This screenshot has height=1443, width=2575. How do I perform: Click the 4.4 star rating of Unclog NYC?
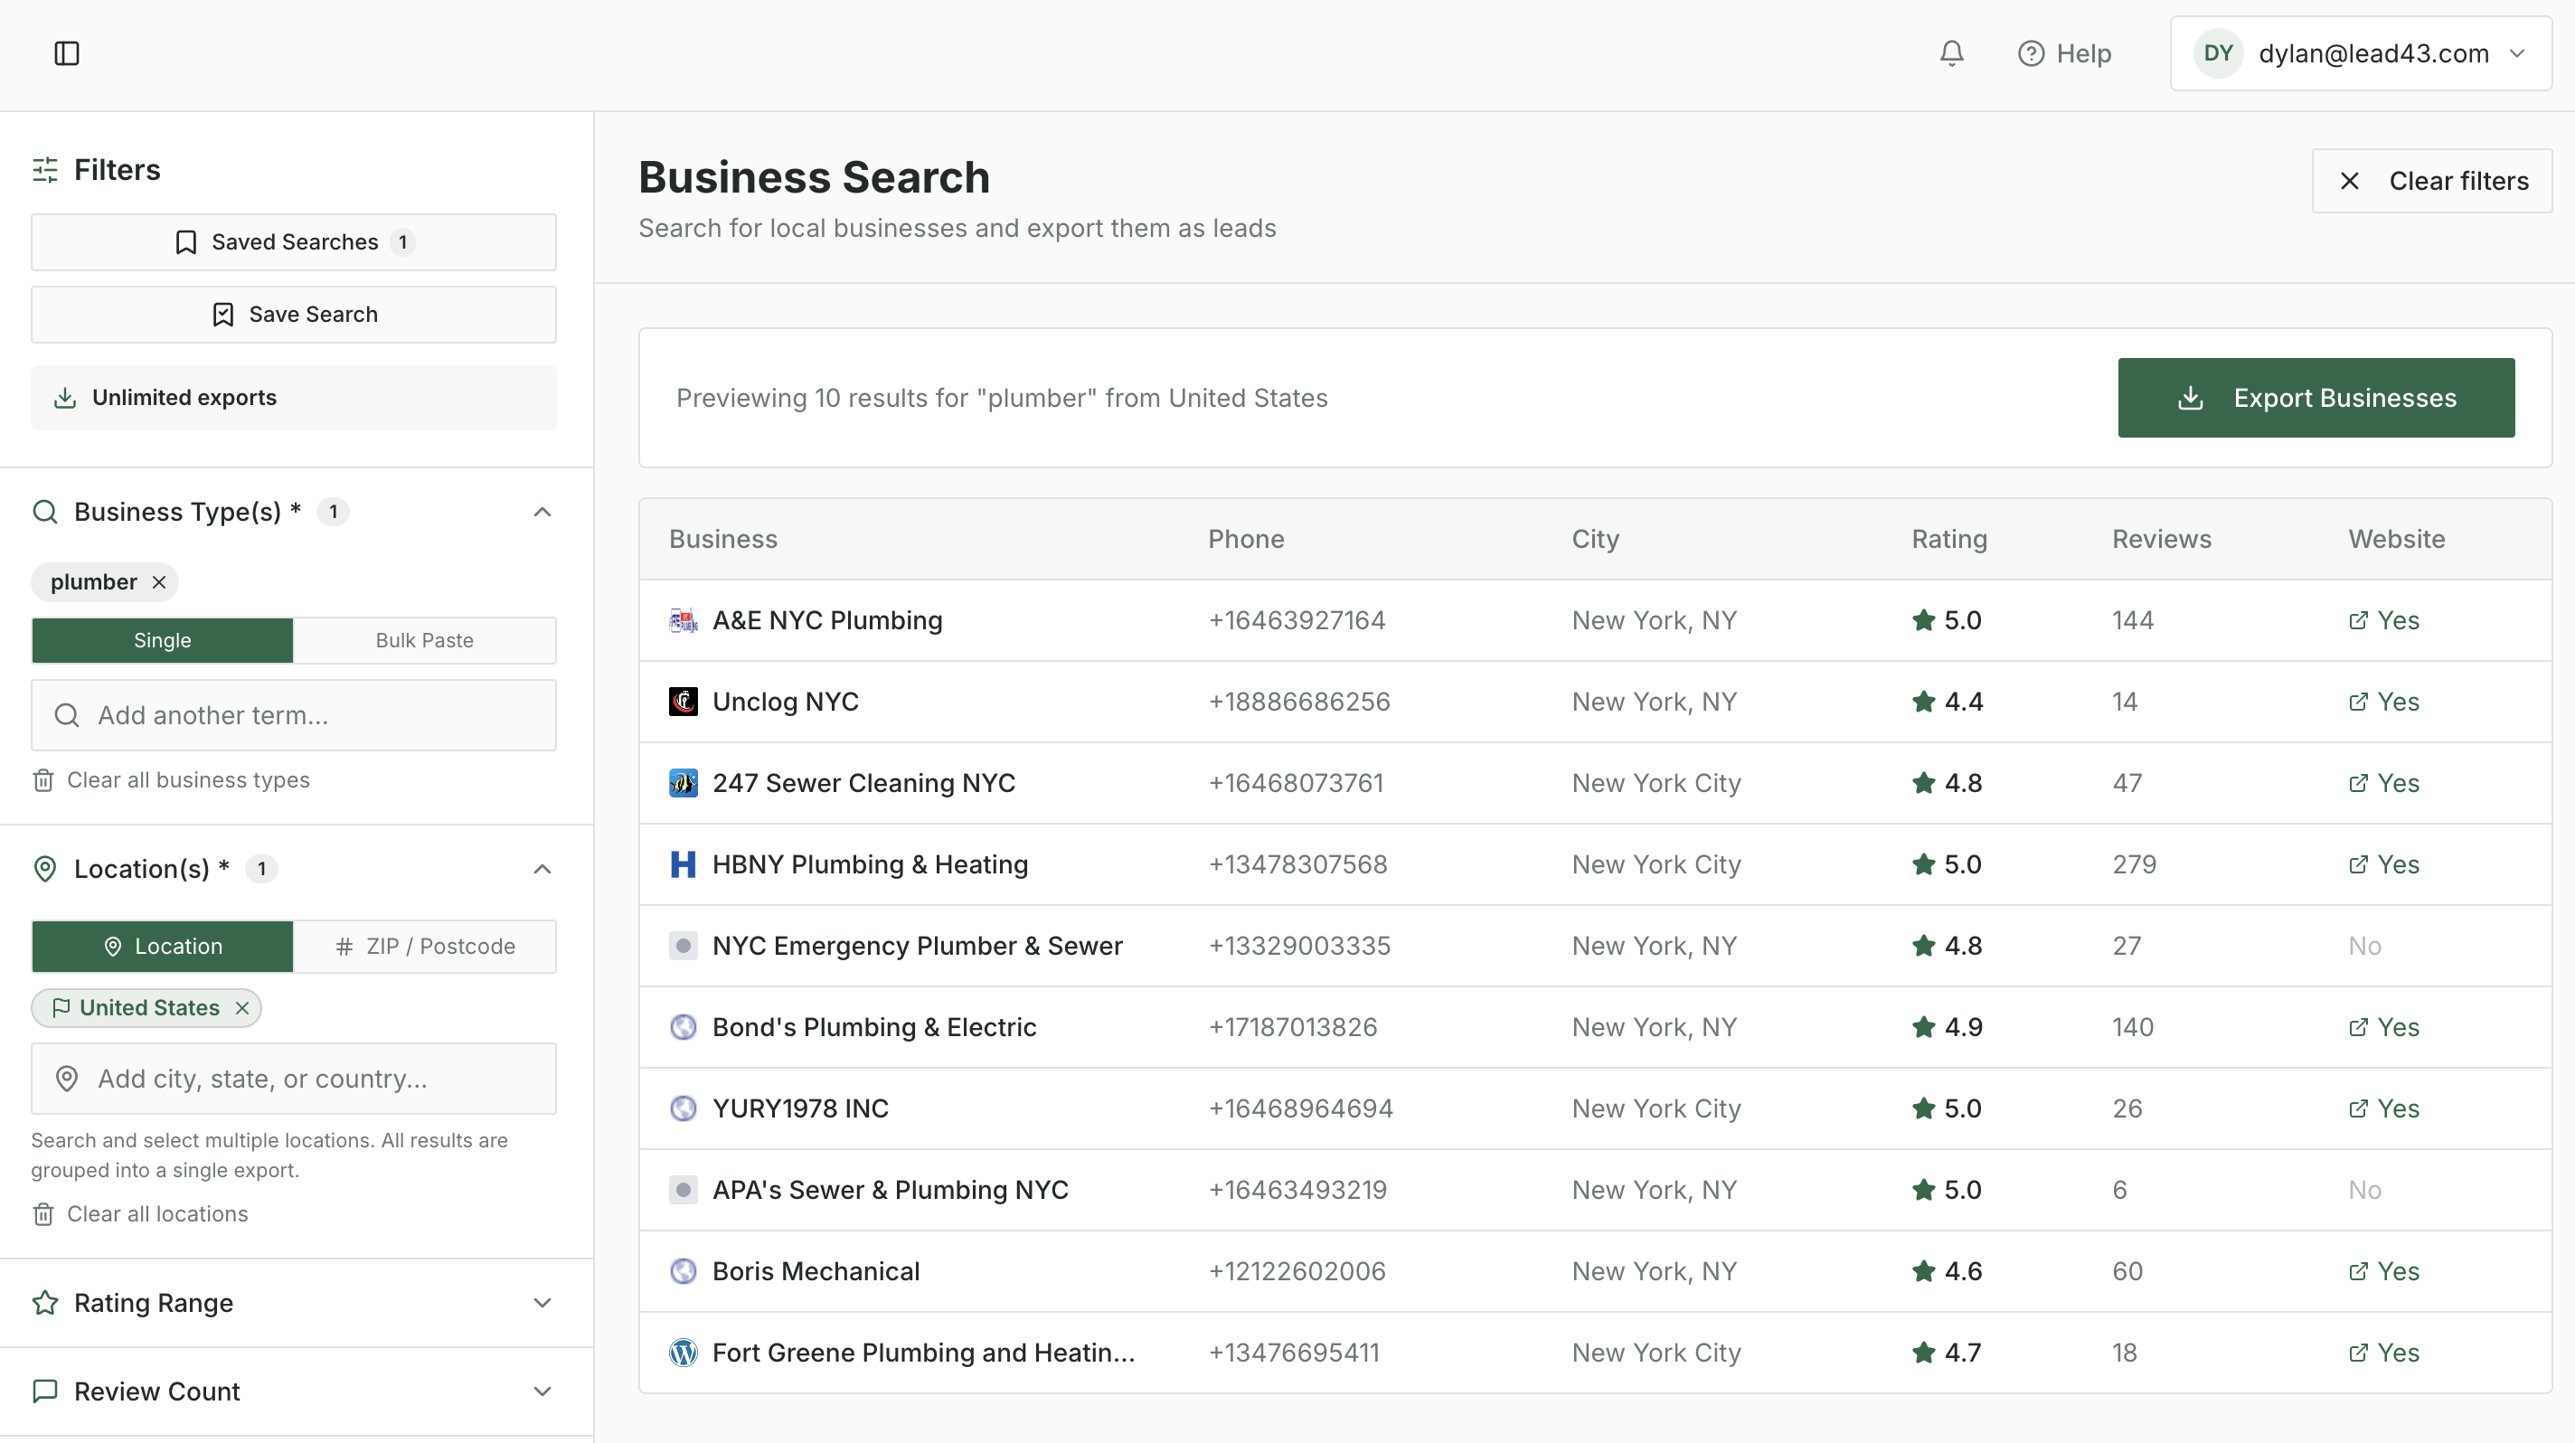click(x=1948, y=702)
